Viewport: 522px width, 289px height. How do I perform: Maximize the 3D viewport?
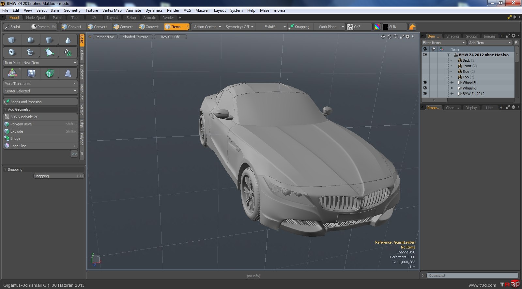[x=402, y=37]
